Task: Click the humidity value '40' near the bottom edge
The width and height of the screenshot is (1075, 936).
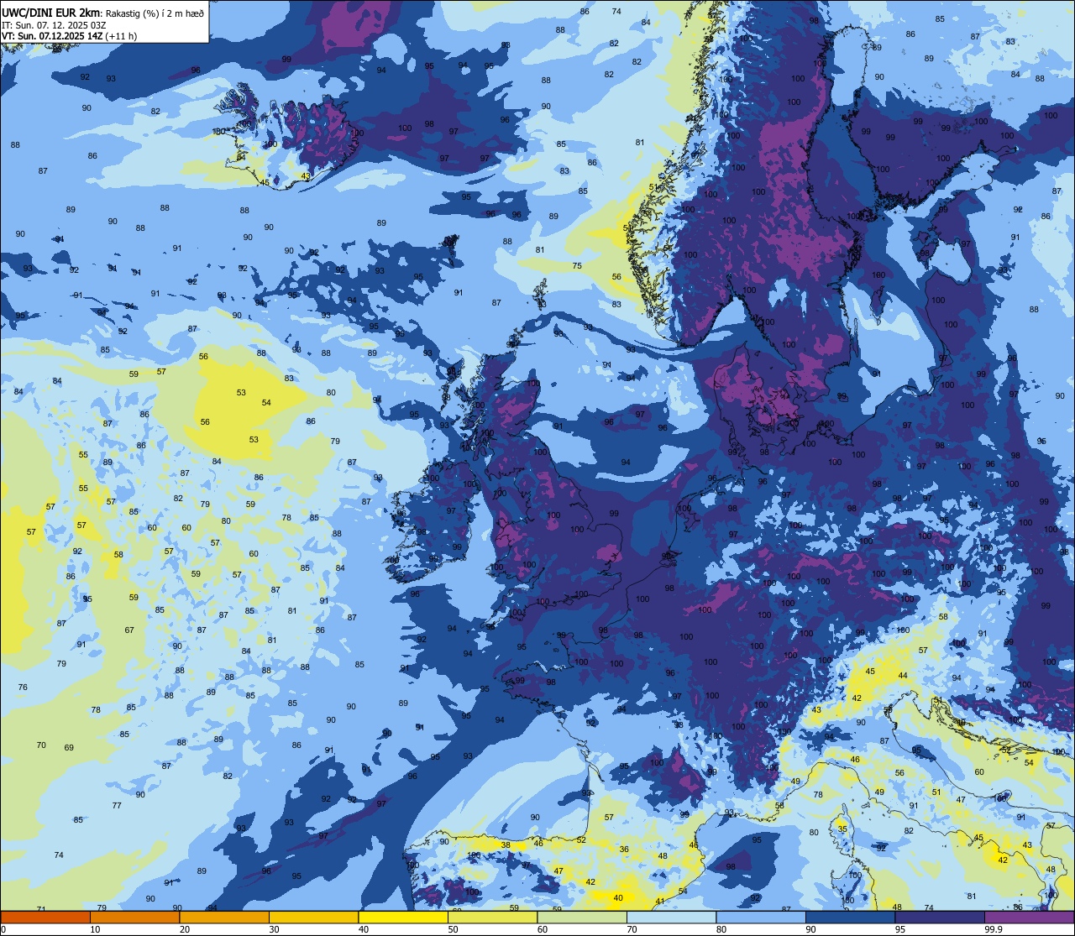Action: 619,898
